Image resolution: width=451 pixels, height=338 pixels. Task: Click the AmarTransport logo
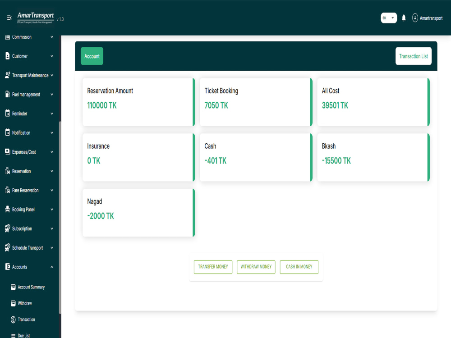tap(35, 18)
